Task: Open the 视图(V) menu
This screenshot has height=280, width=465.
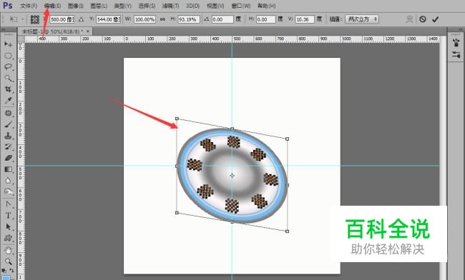Action: [x=215, y=6]
